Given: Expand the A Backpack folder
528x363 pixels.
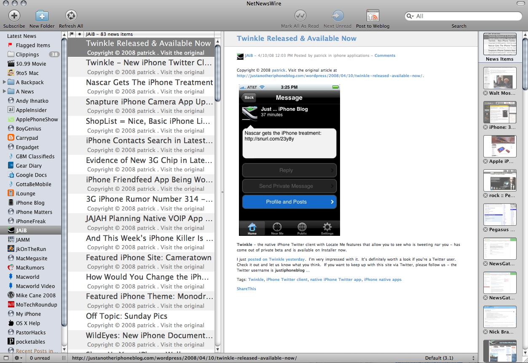Looking at the screenshot, I should 4,82.
